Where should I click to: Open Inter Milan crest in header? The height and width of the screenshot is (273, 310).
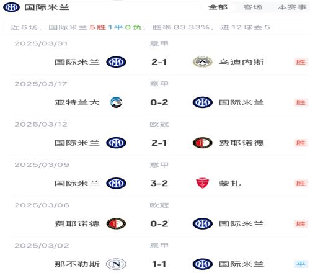pos(11,7)
